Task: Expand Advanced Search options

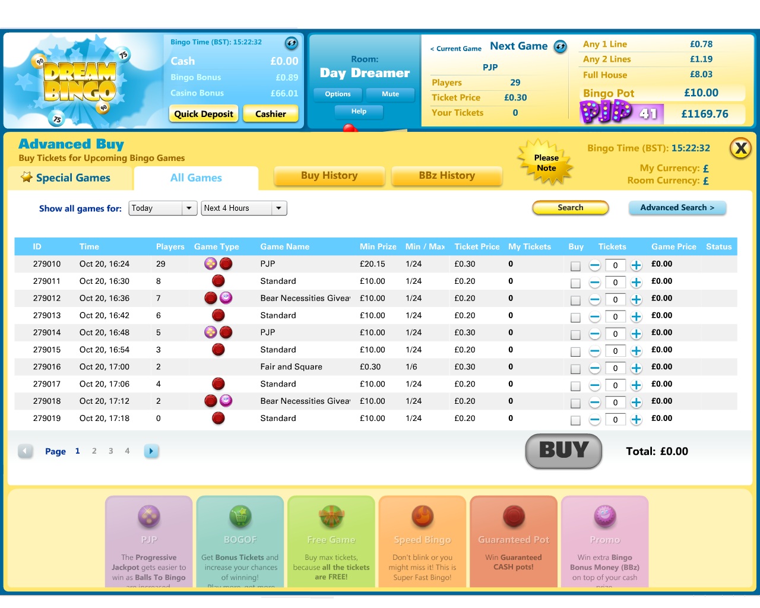Action: tap(677, 208)
